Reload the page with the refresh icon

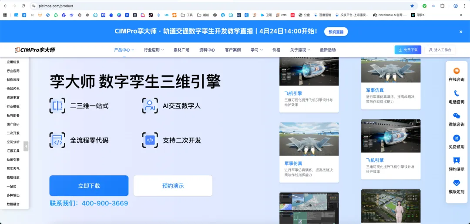23,6
